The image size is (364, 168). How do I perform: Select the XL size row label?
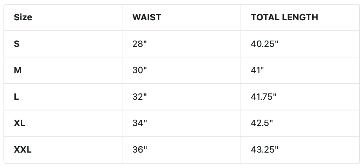19,123
